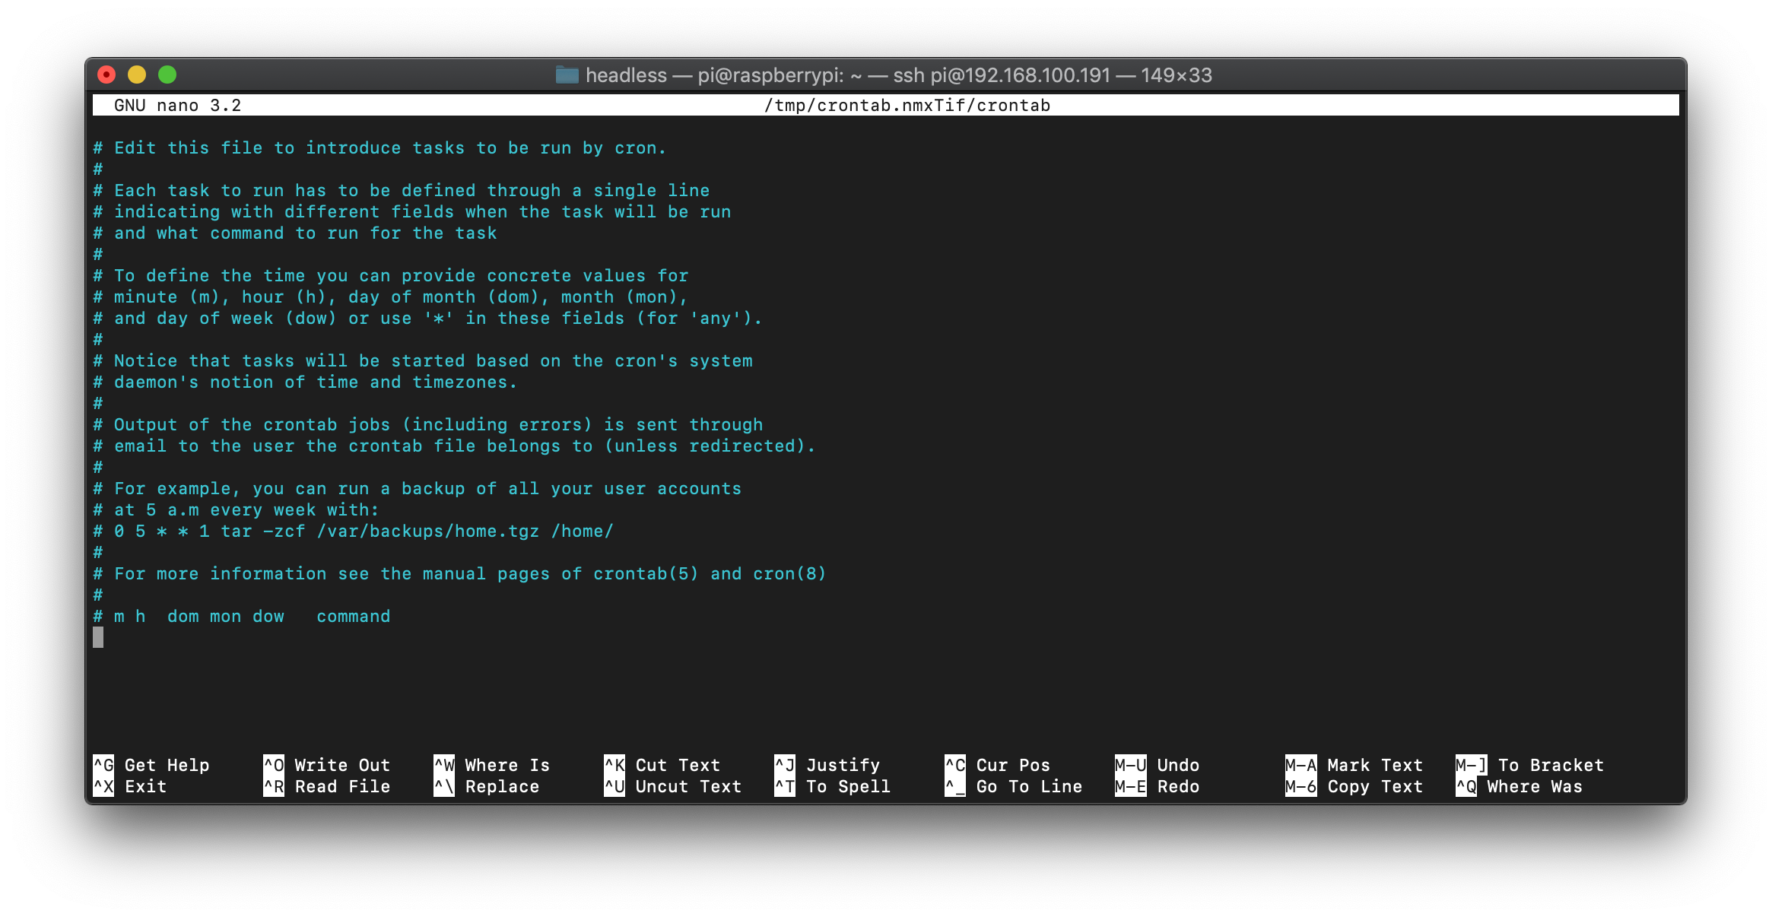Click the folder icon in title bar
Image resolution: width=1772 pixels, height=917 pixels.
coord(567,75)
